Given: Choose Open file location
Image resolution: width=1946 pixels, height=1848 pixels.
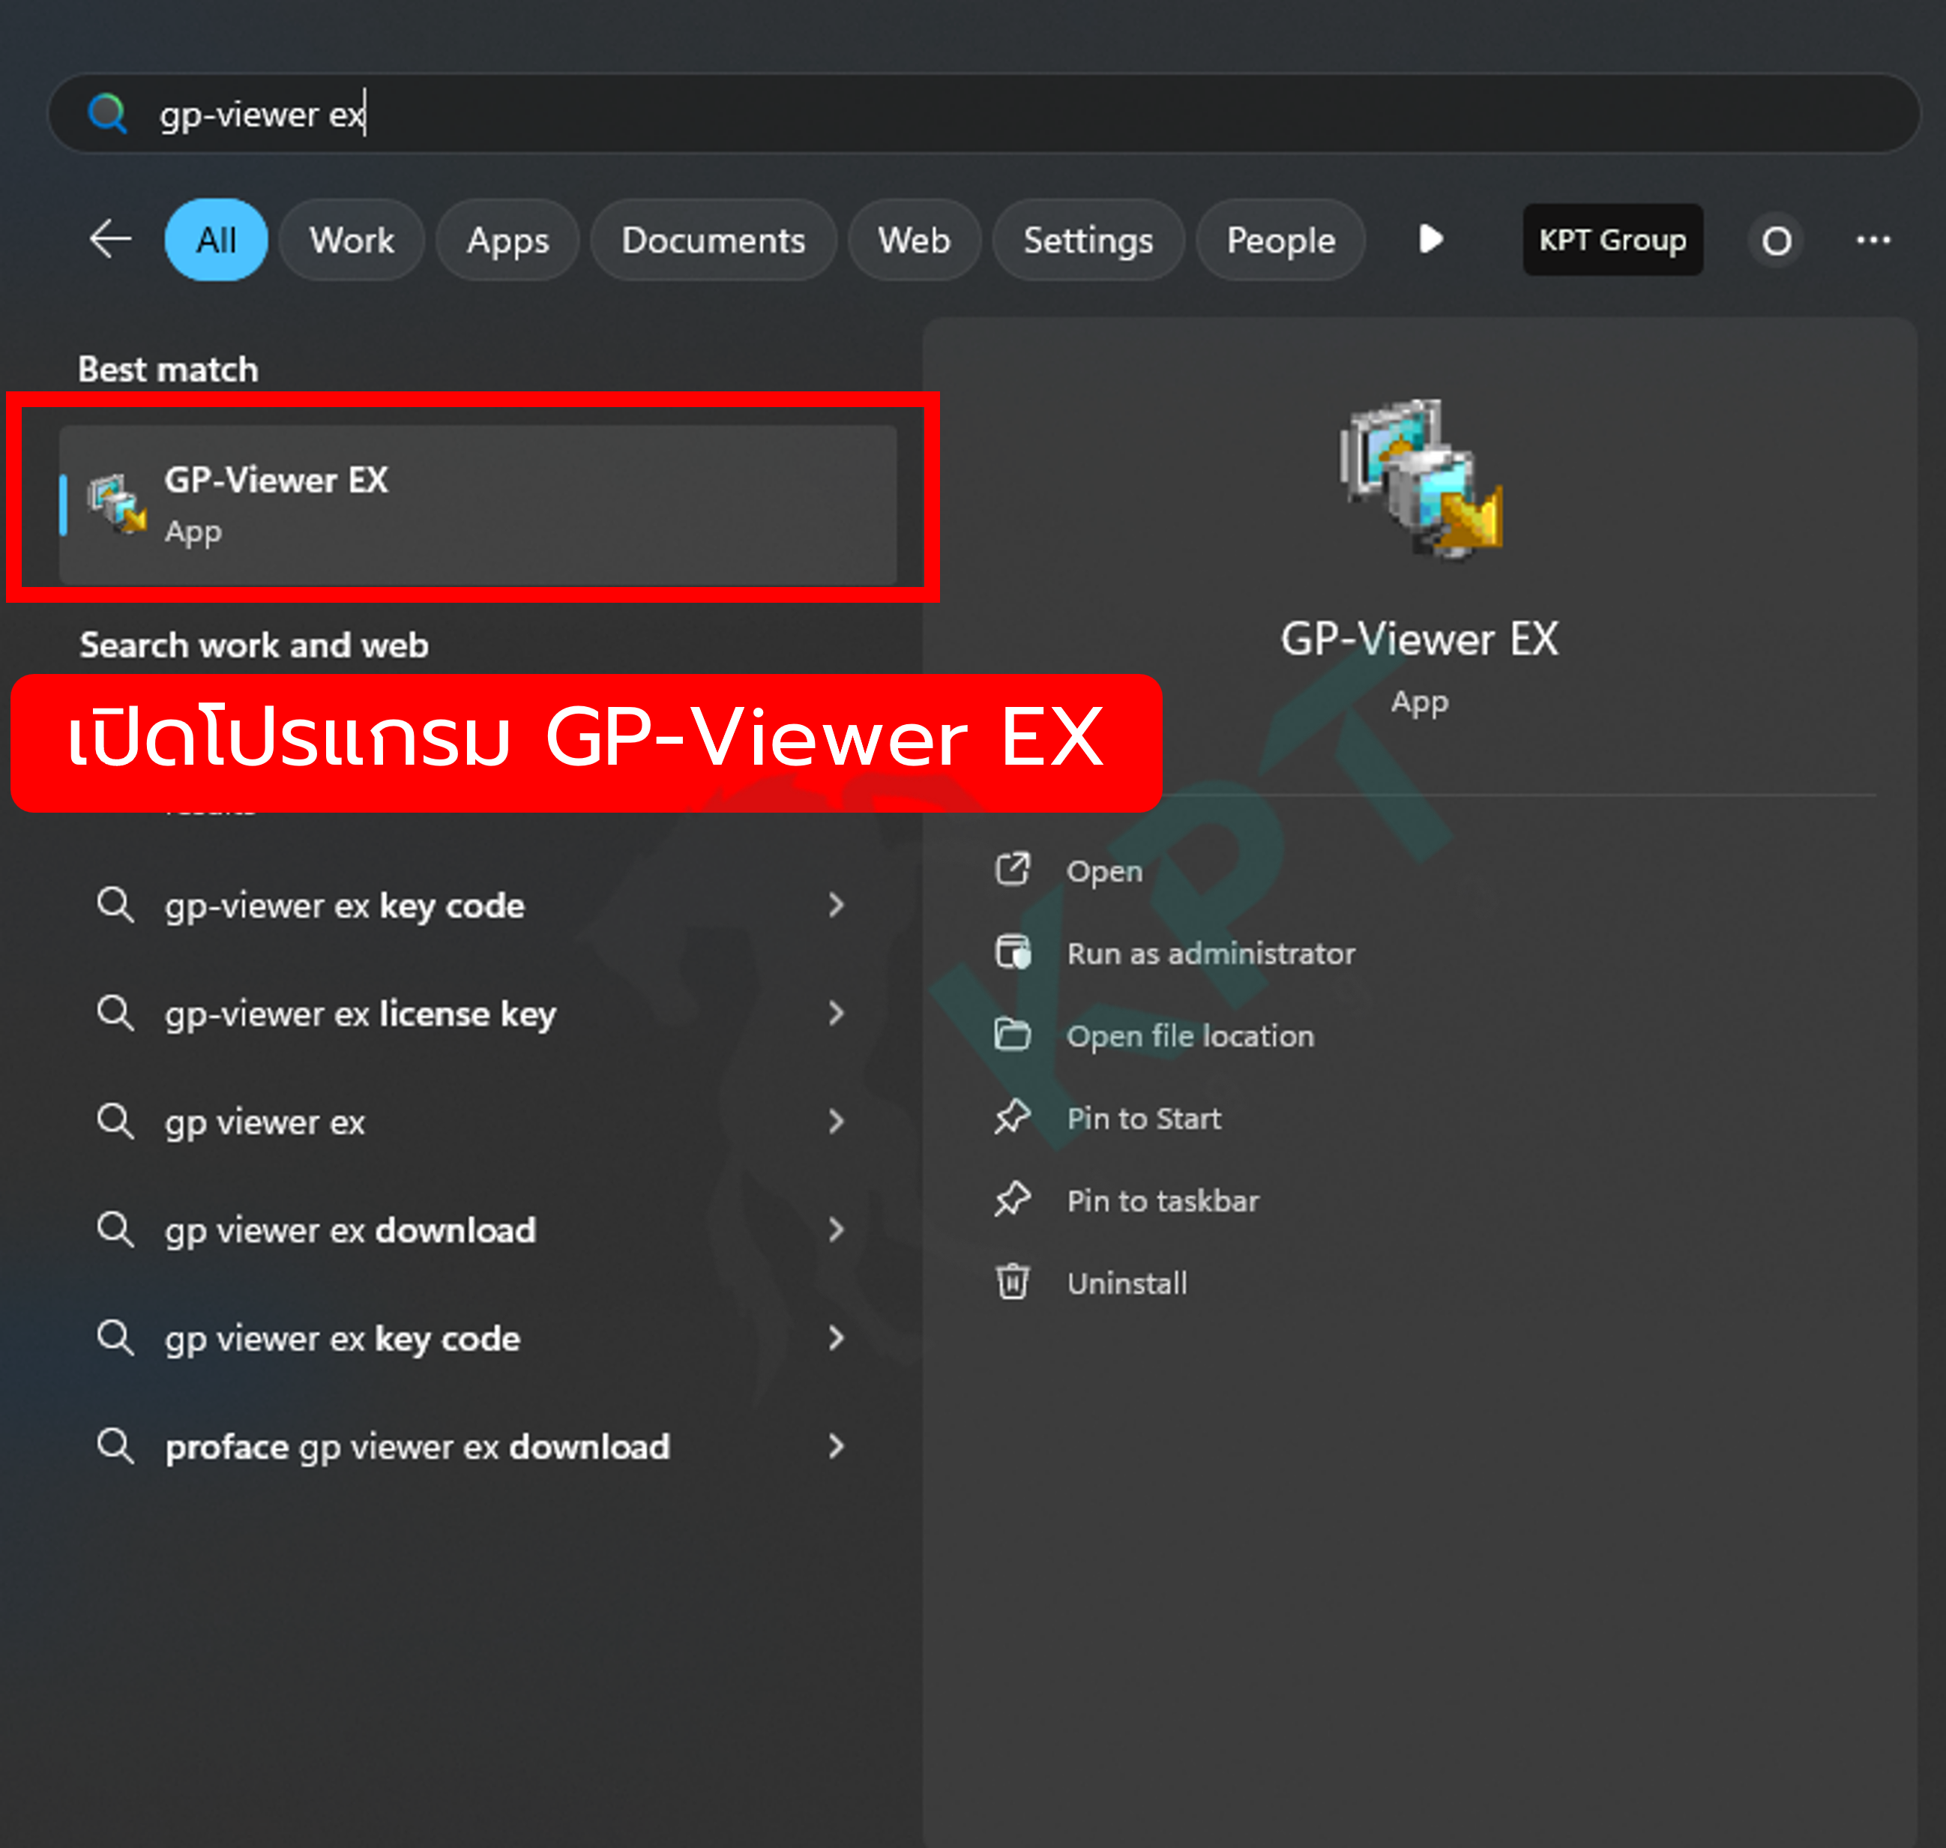Looking at the screenshot, I should [x=1190, y=1036].
